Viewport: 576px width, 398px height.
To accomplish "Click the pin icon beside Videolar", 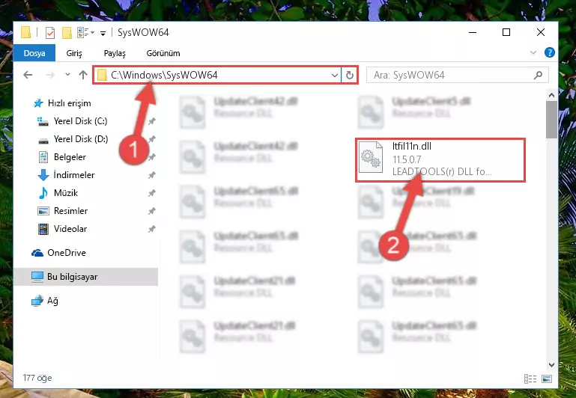I will pyautogui.click(x=152, y=229).
